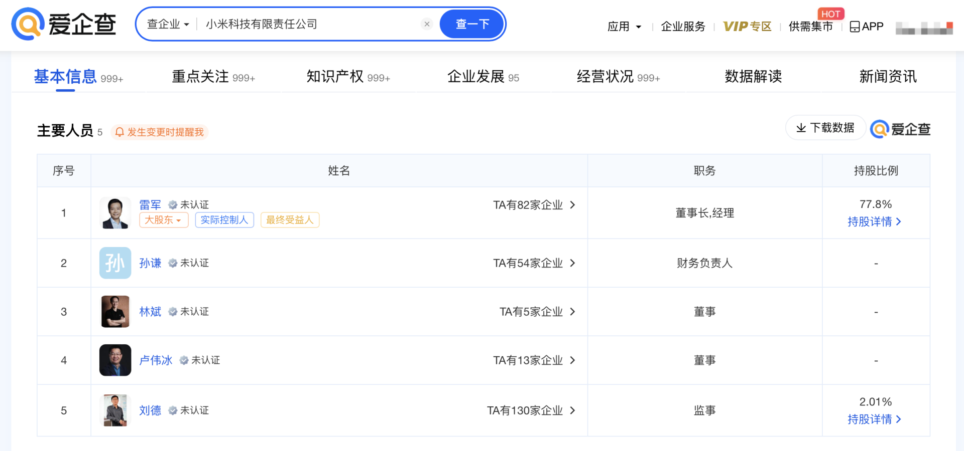This screenshot has height=451, width=964.
Task: Switch to the 经营状况 tab
Action: 618,77
